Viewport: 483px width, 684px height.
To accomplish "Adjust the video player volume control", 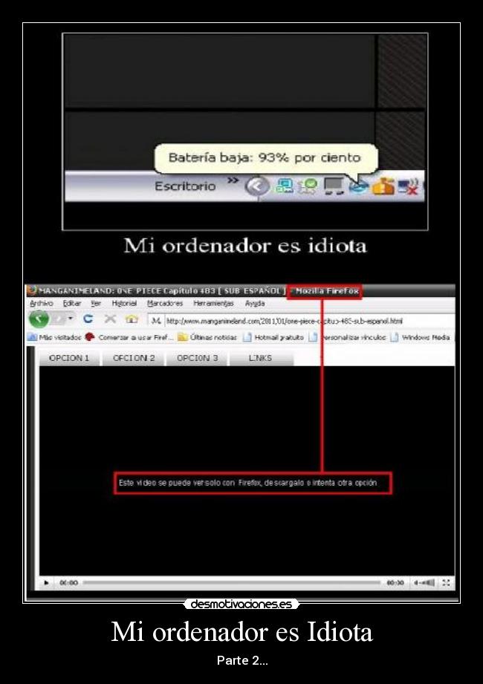I will (x=424, y=582).
